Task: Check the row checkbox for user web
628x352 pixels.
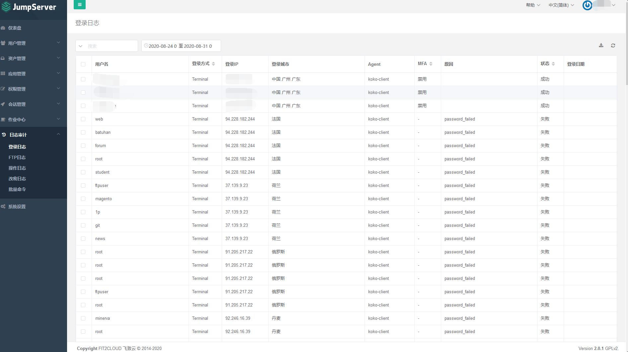Action: click(x=83, y=119)
